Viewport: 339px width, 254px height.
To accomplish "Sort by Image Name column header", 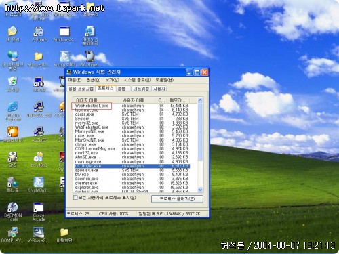I will click(96, 100).
